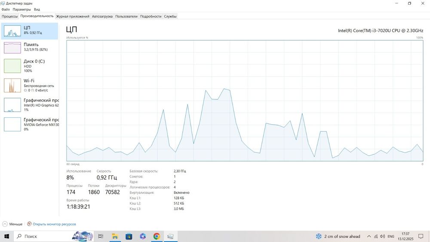
Task: Open the Wi-Fi network tray icon
Action: (376, 236)
